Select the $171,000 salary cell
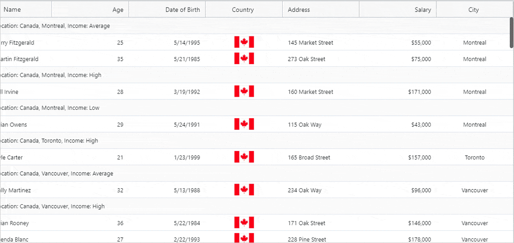Image resolution: width=514 pixels, height=243 pixels. click(421, 92)
